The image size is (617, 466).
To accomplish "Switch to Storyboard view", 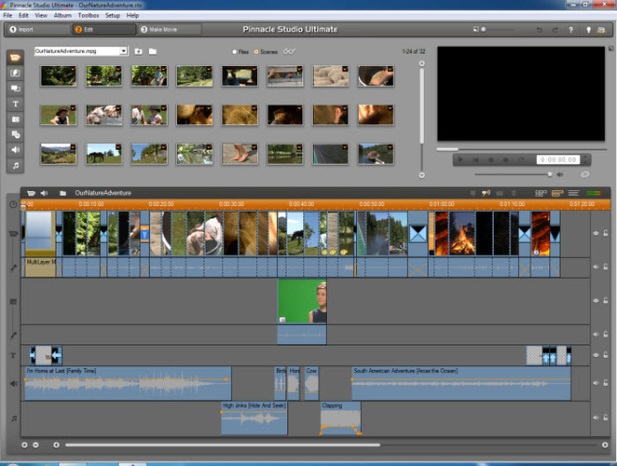I will coord(542,193).
